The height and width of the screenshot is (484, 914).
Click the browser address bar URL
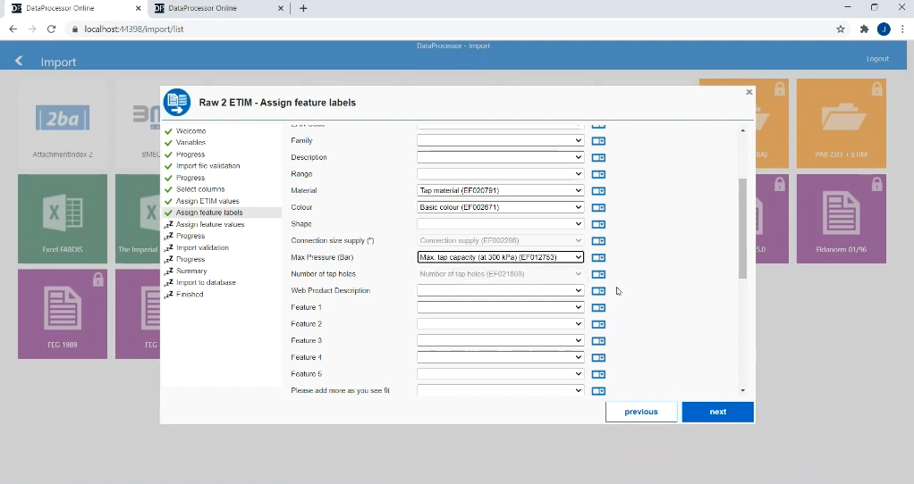[x=134, y=29]
